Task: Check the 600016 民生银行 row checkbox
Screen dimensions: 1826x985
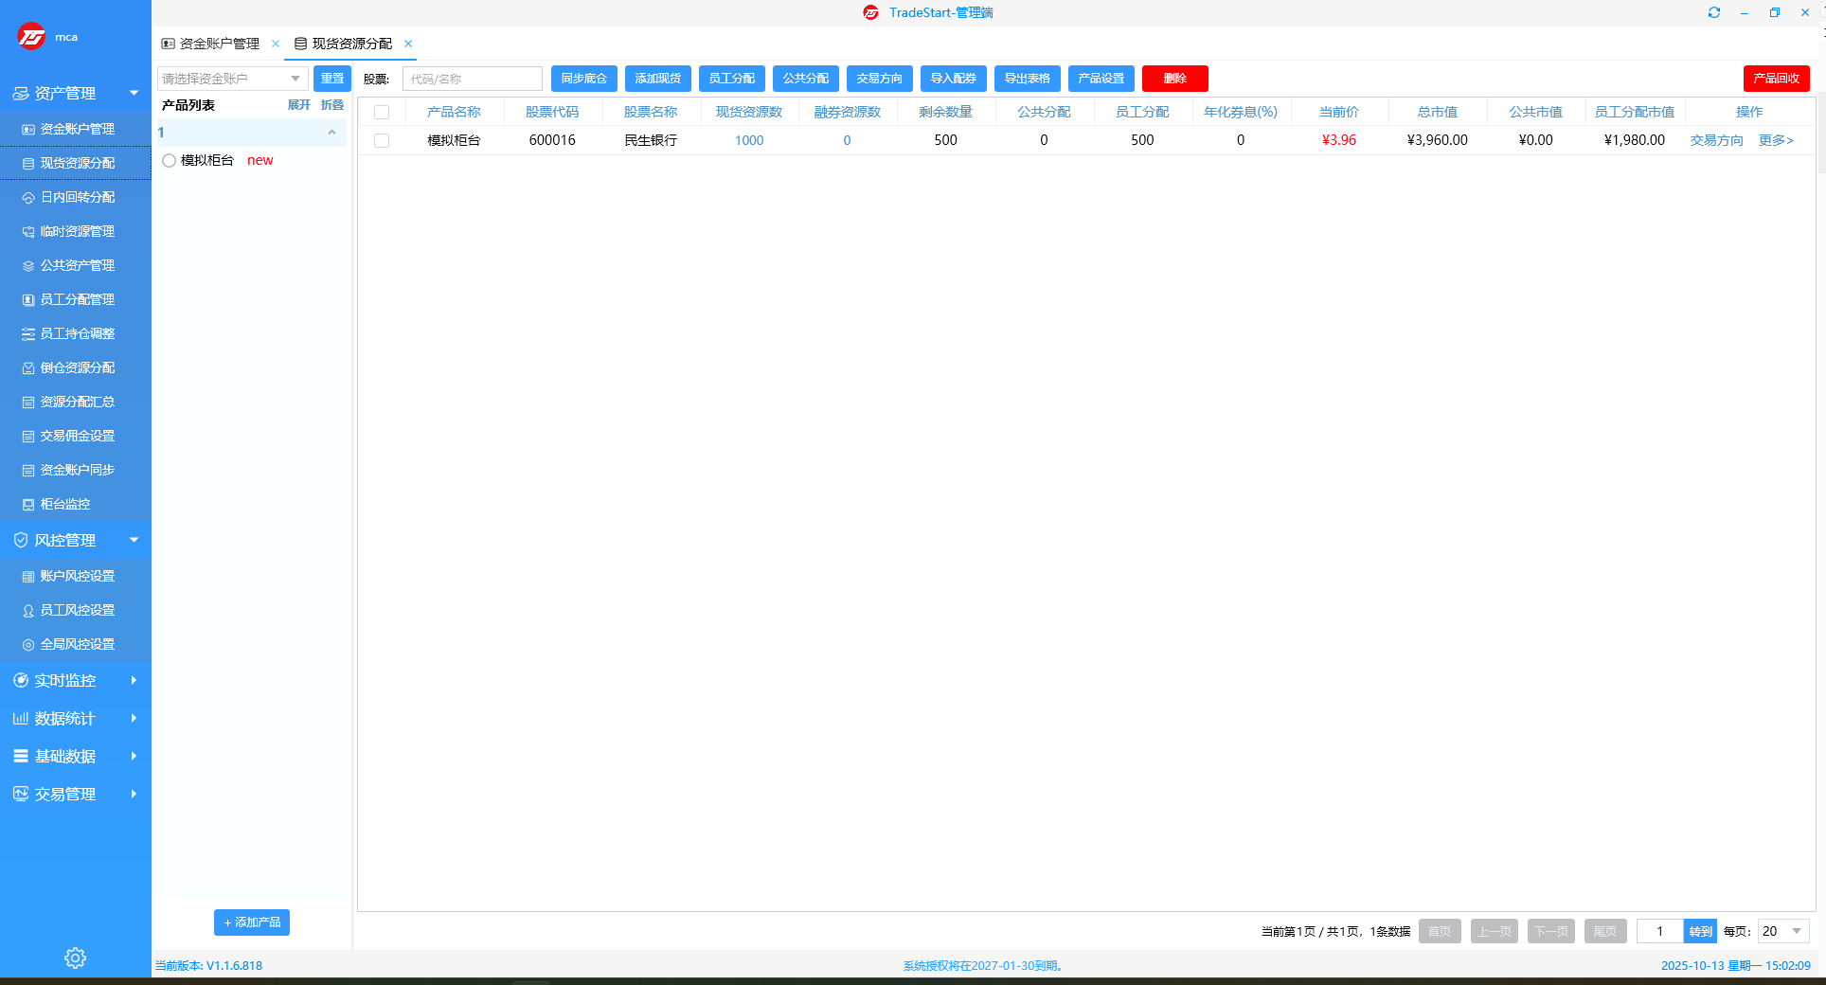Action: [382, 140]
